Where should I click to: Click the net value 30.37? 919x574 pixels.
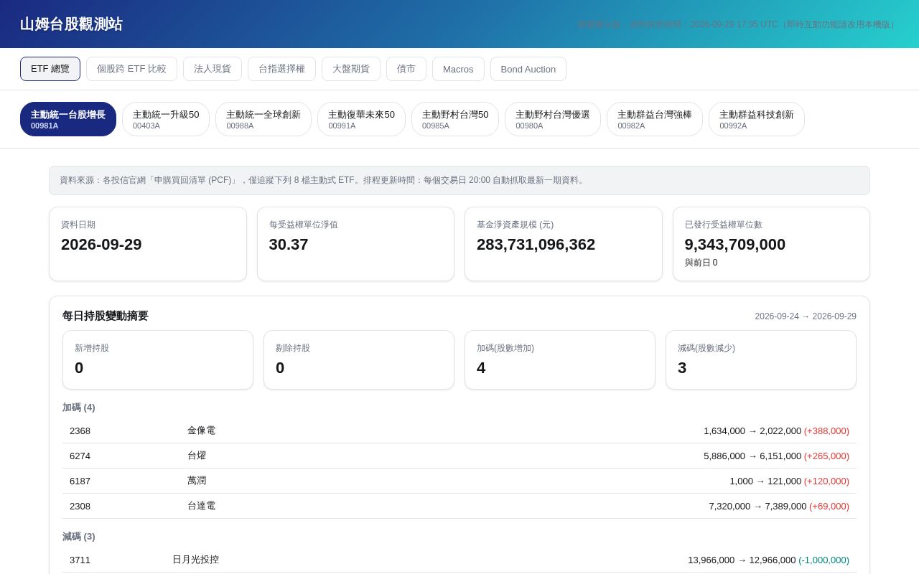coord(289,245)
